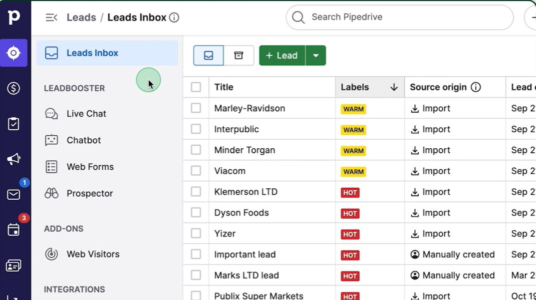The image size is (536, 300).
Task: Click Labels sort arrow
Action: coord(394,87)
